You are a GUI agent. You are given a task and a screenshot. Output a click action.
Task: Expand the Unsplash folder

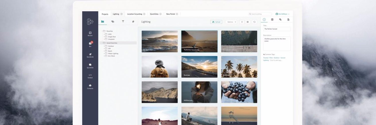[x=104, y=39]
